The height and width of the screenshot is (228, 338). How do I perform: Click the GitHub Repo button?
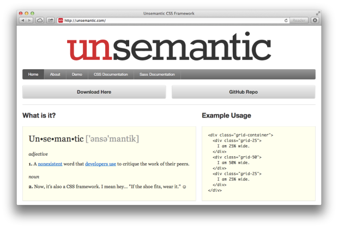coord(243,92)
